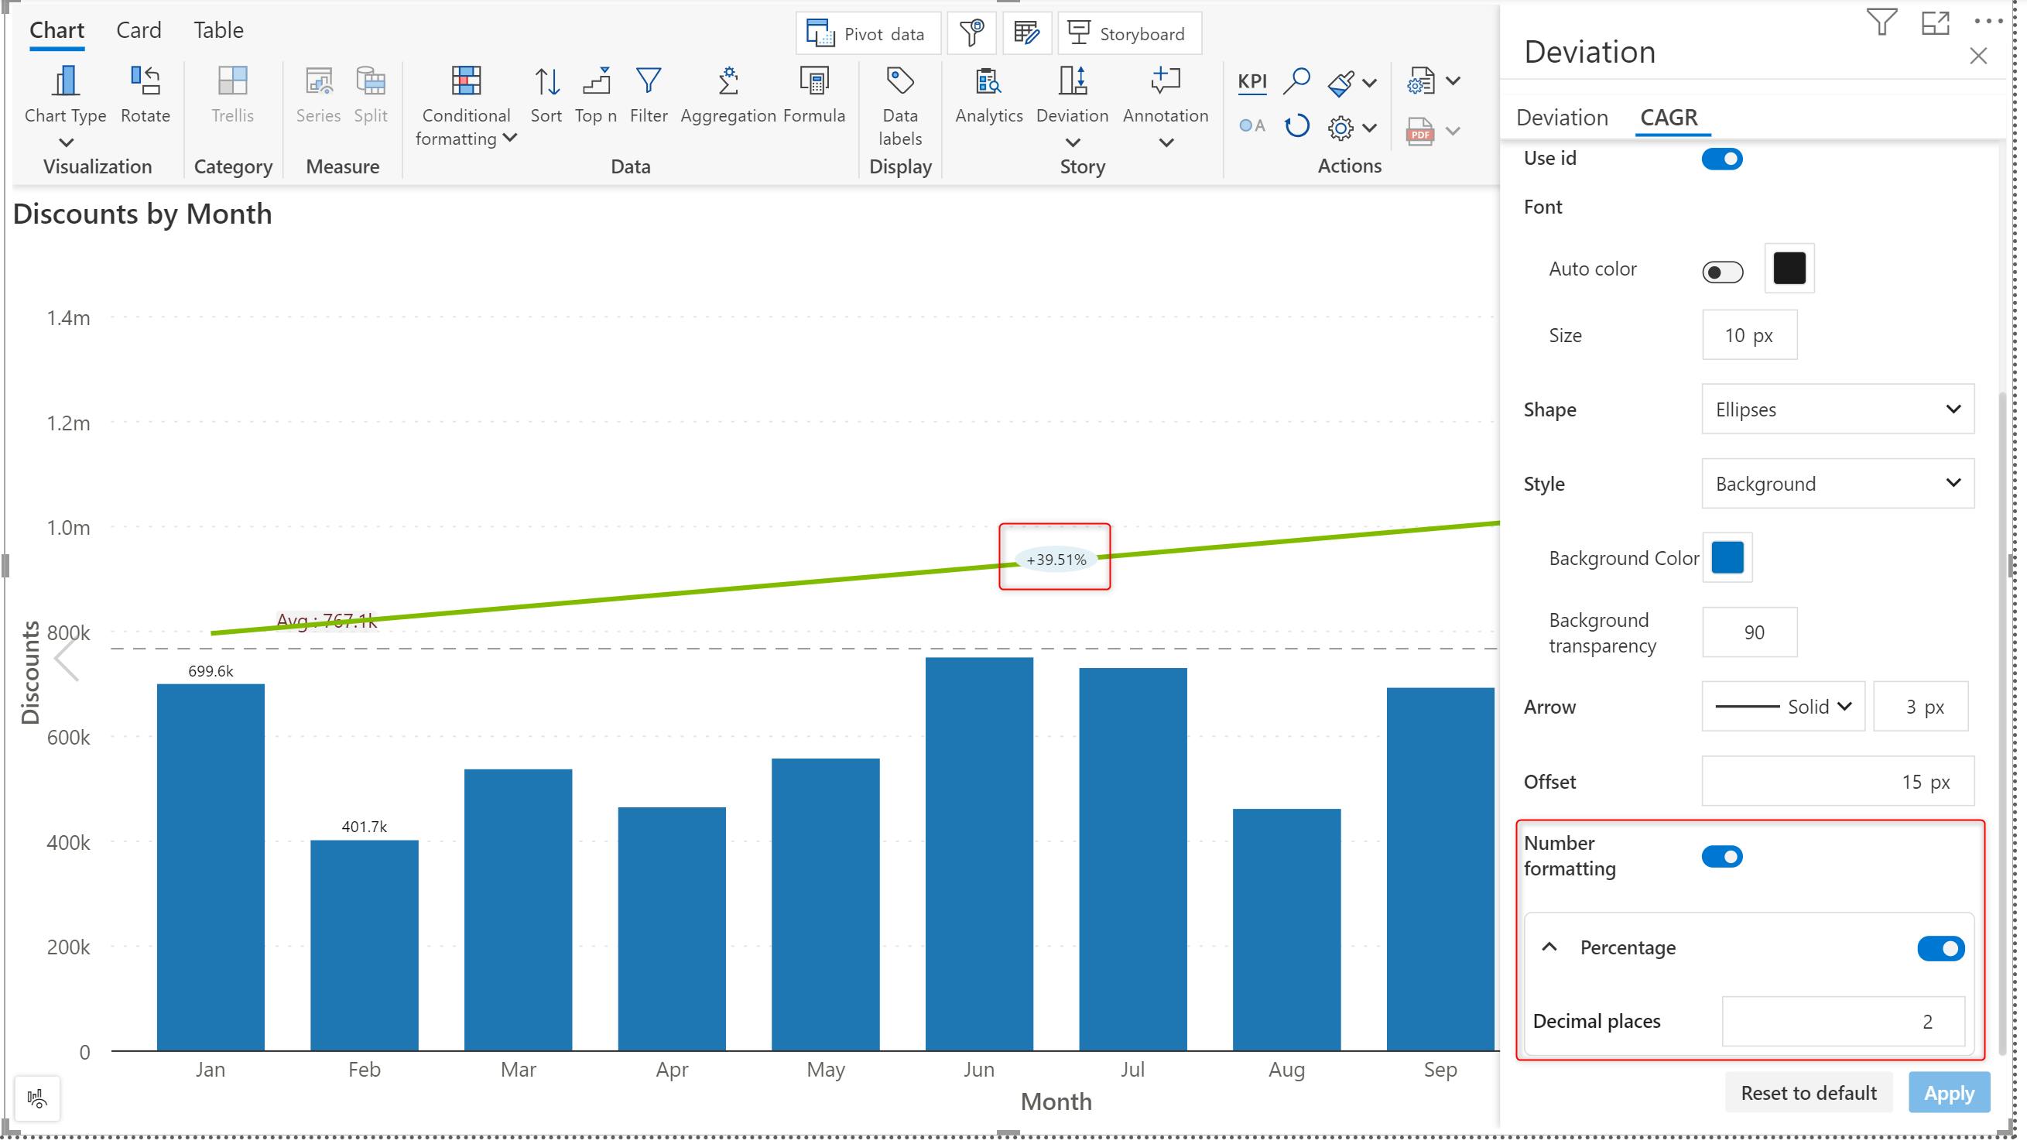Click the blue Background Color swatch
The width and height of the screenshot is (2027, 1144).
click(1727, 558)
